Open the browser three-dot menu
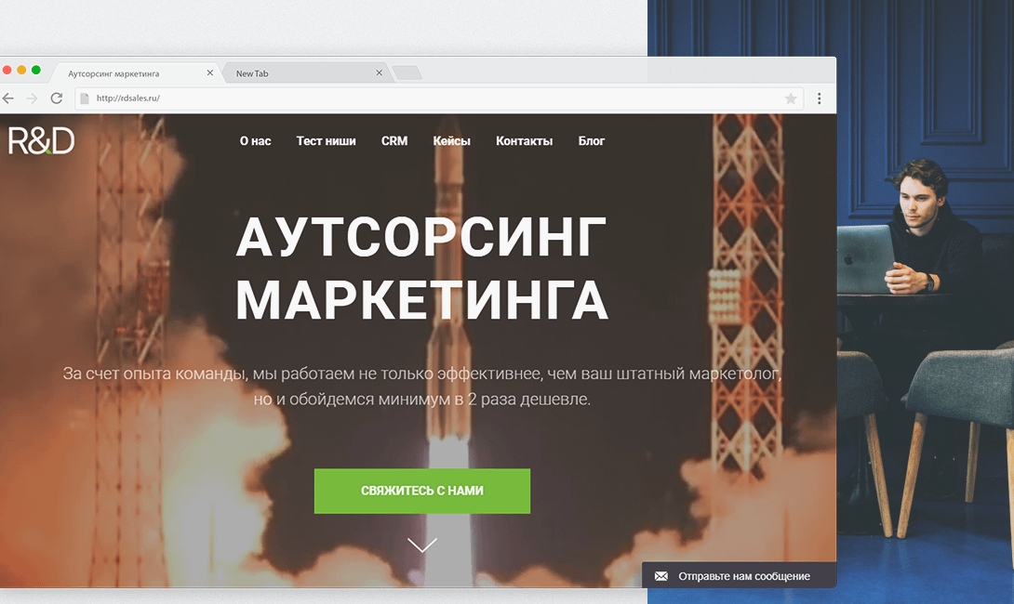The width and height of the screenshot is (1014, 604). (x=819, y=98)
